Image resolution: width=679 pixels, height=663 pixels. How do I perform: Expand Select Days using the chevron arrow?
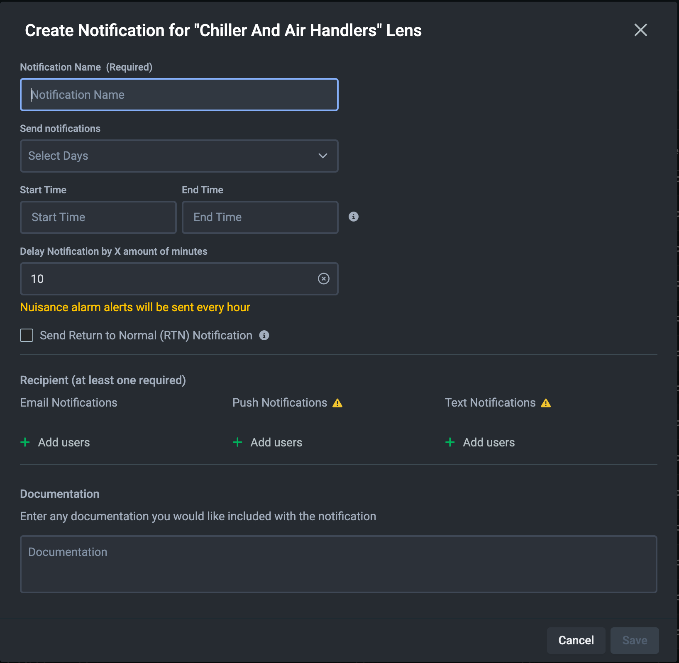[x=322, y=156]
